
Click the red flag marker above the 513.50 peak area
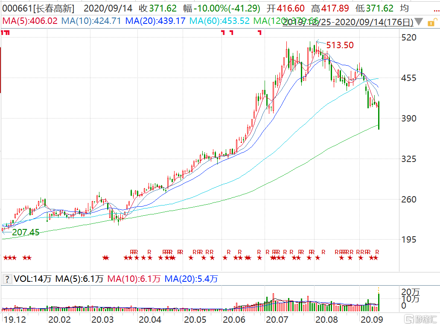[259, 32]
